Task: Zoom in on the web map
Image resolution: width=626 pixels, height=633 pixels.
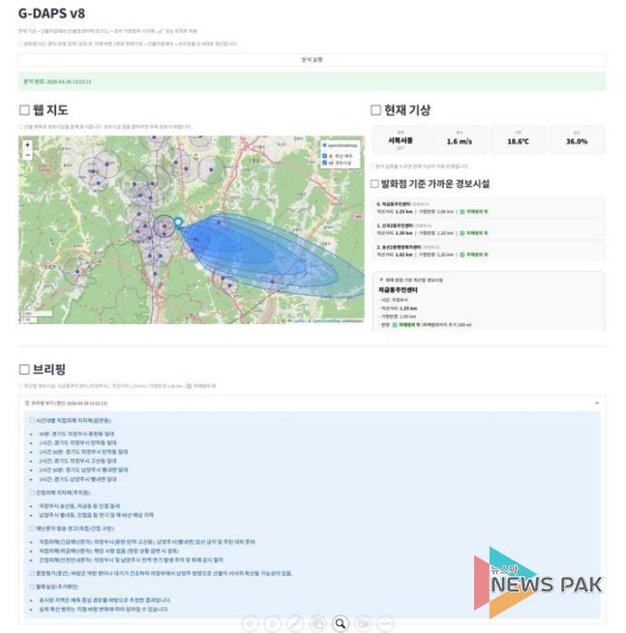Action: [27, 144]
